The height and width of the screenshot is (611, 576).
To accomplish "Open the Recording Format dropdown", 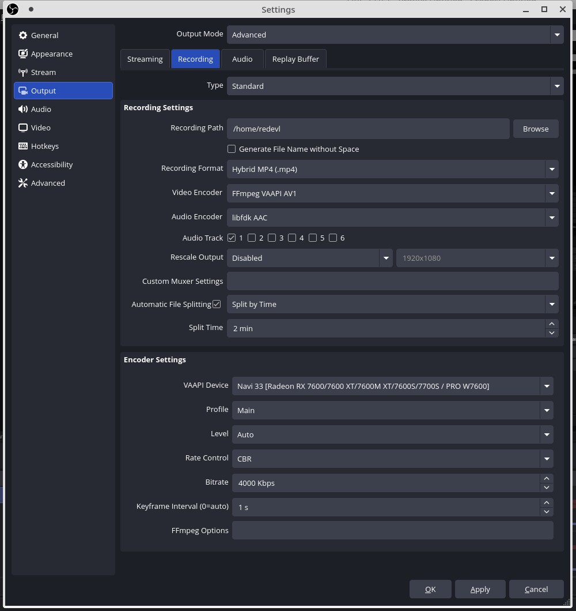I will click(393, 169).
